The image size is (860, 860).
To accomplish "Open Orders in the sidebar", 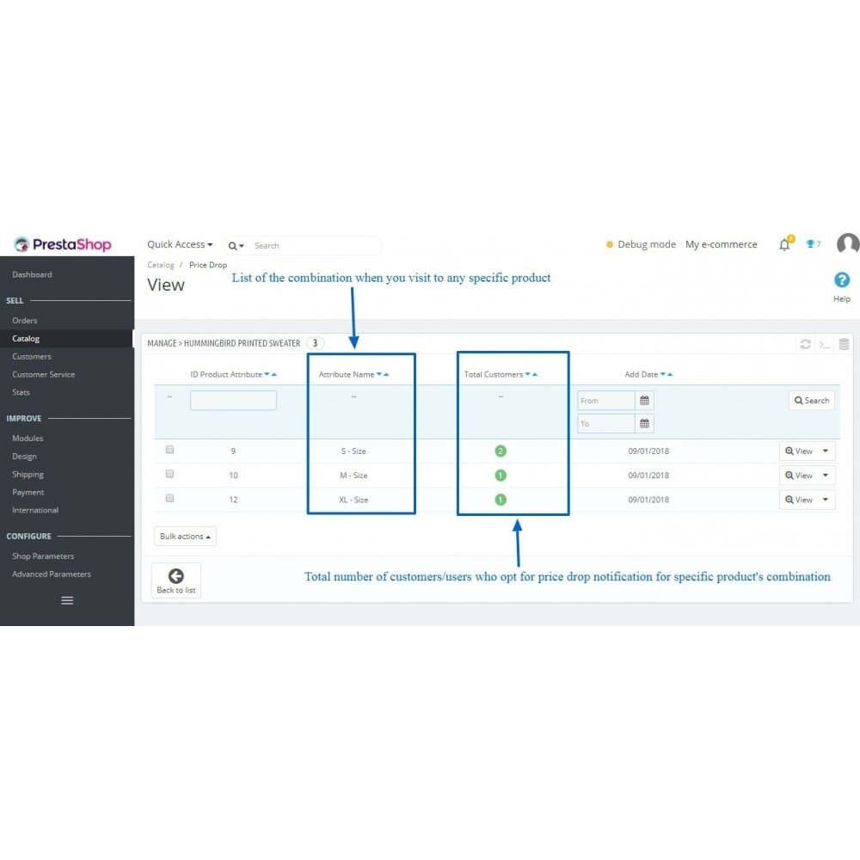I will (x=25, y=320).
